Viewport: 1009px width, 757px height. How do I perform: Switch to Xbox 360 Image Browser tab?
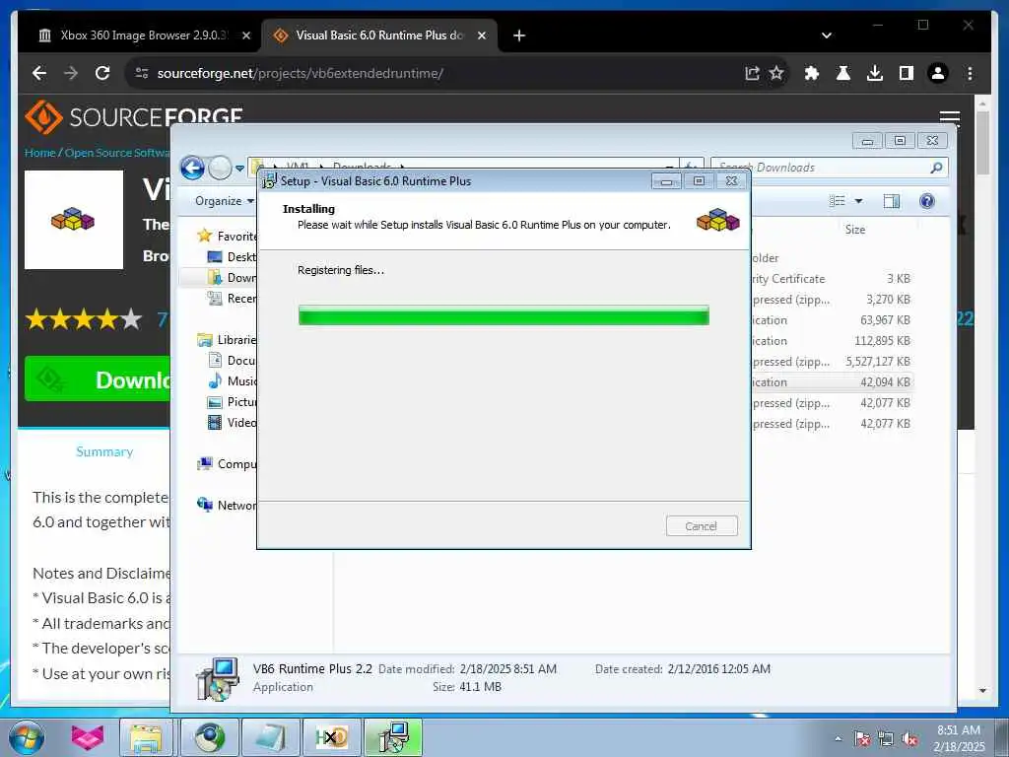tap(142, 35)
